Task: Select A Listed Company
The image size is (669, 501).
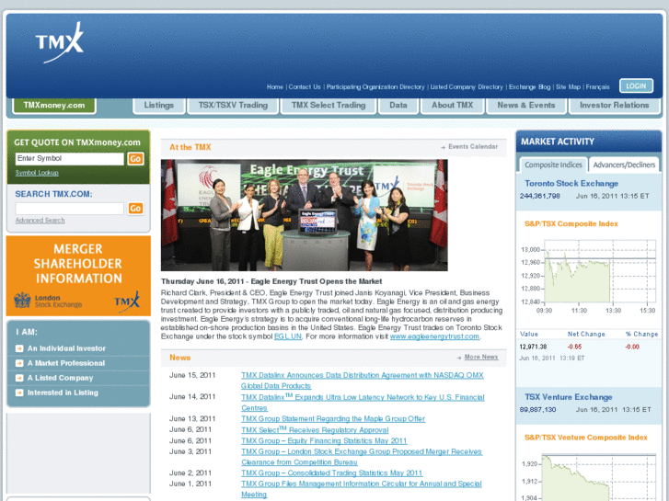Action: click(60, 378)
